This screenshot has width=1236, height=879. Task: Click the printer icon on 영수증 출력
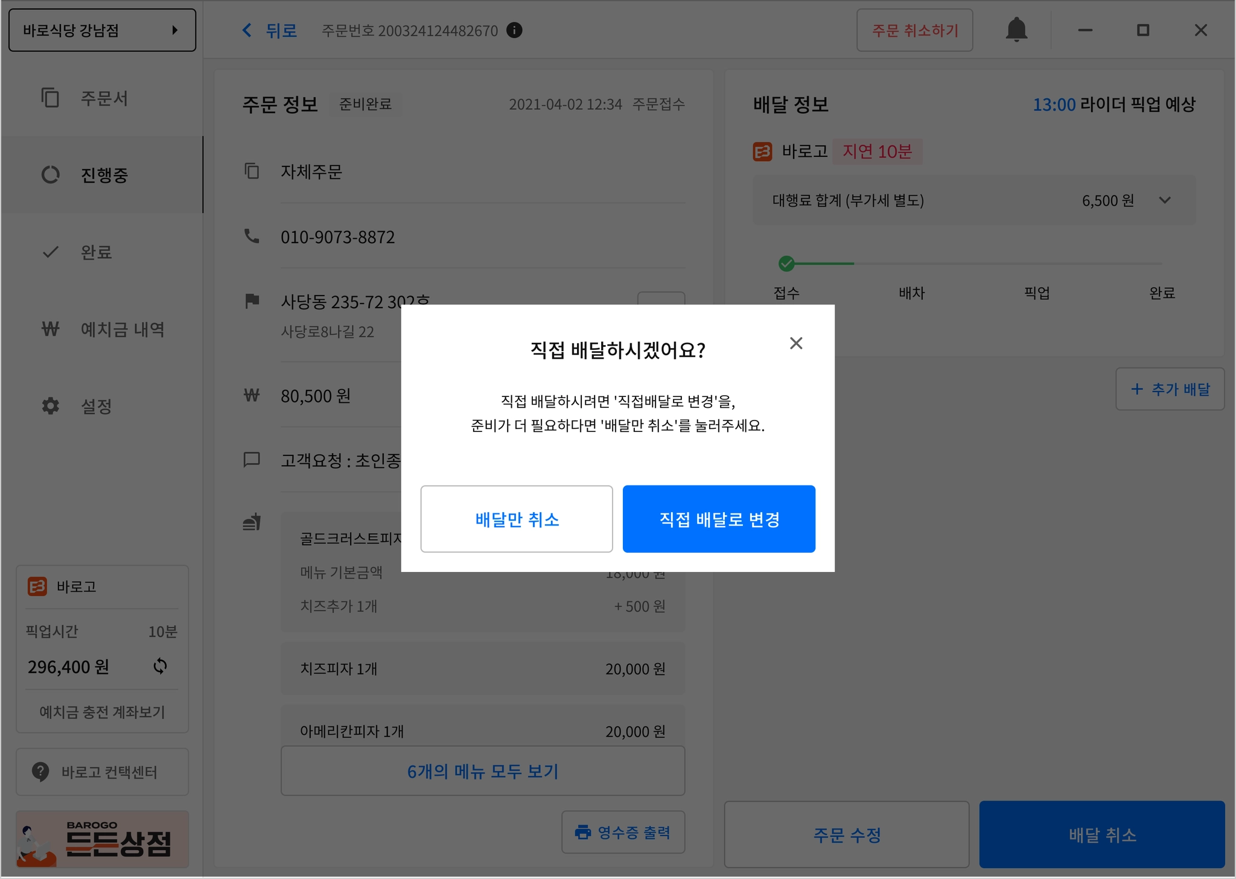[x=582, y=832]
